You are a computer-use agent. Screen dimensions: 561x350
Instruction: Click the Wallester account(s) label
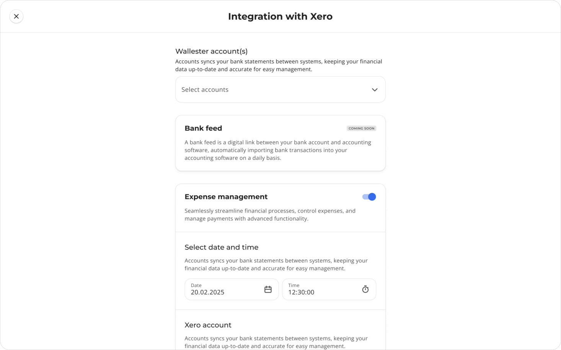click(x=211, y=51)
